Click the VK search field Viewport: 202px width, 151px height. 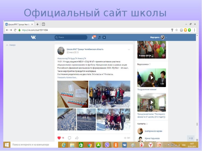click(71, 37)
